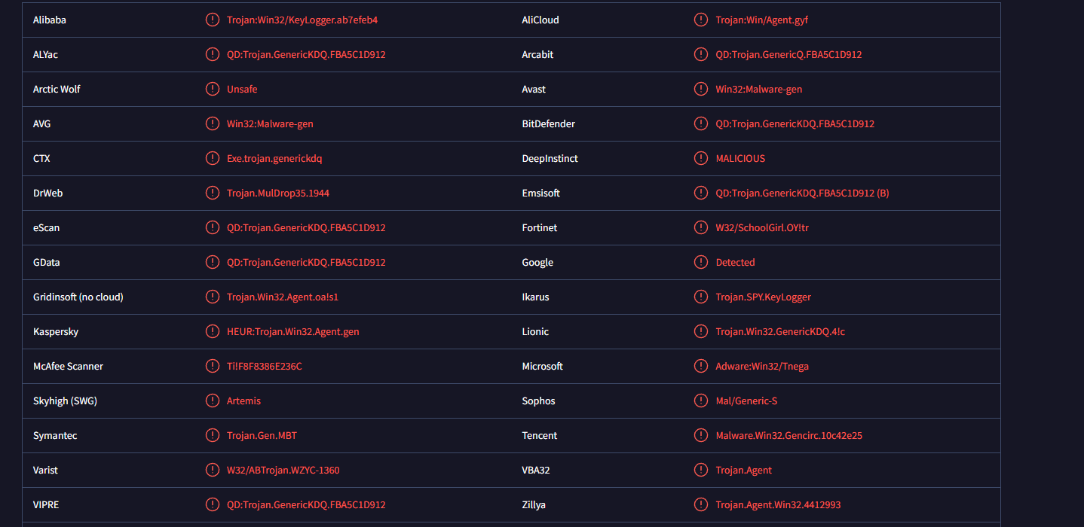Click the alert icon in the GData row
This screenshot has width=1084, height=527.
[x=213, y=262]
